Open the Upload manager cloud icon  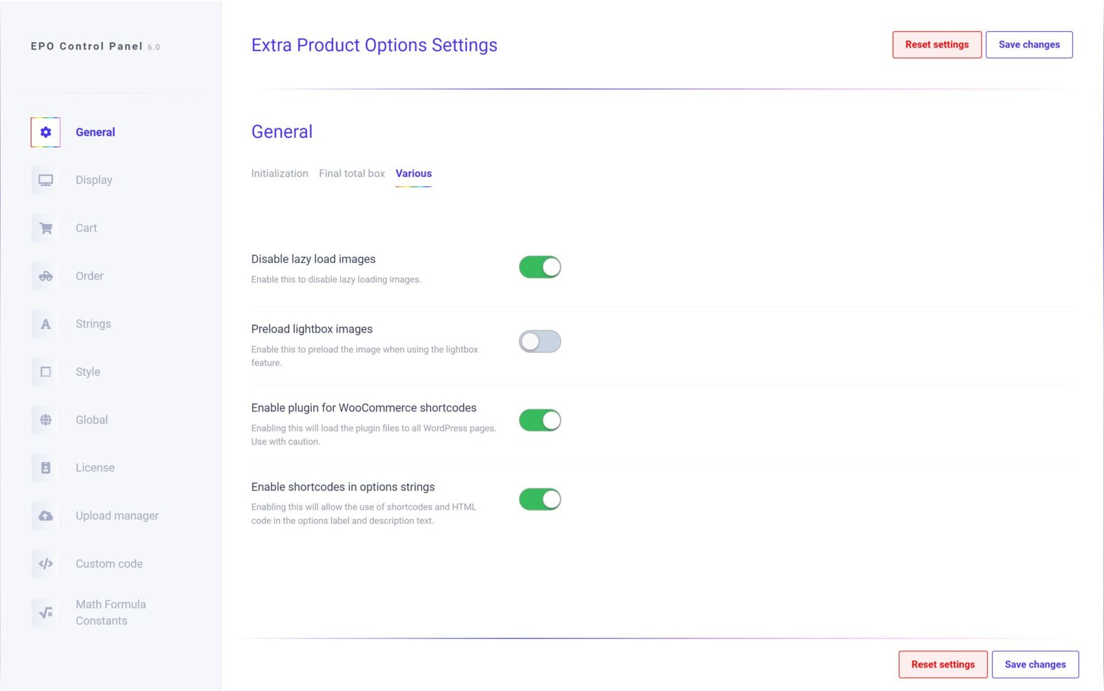[x=46, y=516]
